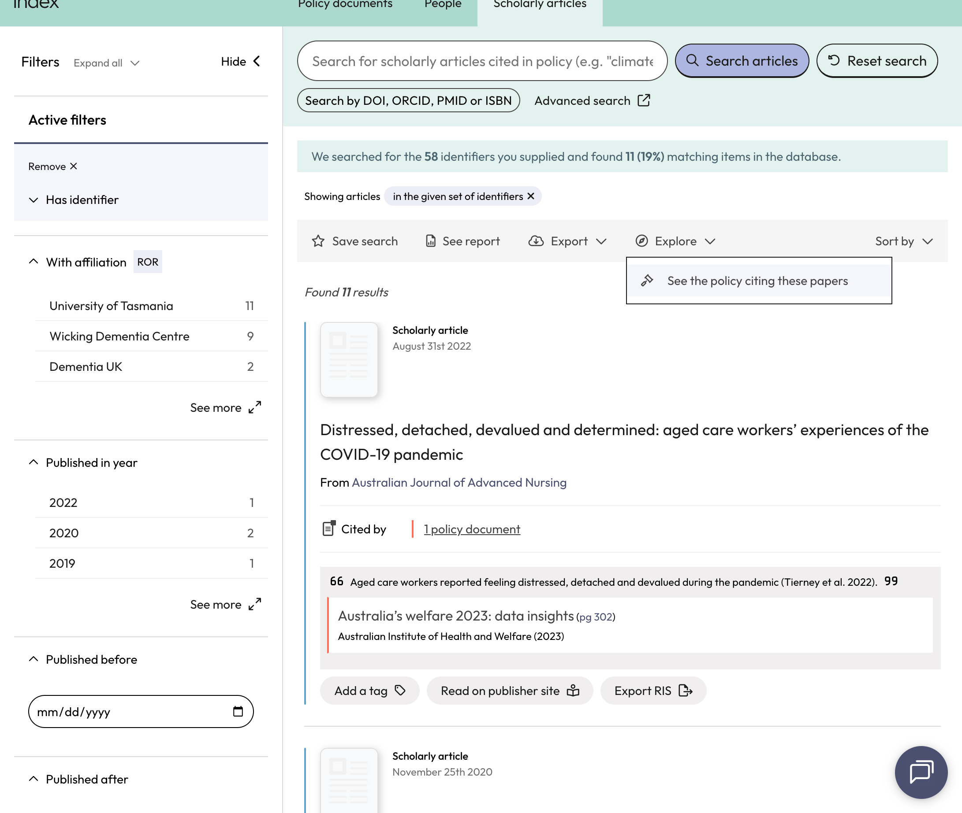Click the scholarly article search input field
962x813 pixels.
[482, 61]
